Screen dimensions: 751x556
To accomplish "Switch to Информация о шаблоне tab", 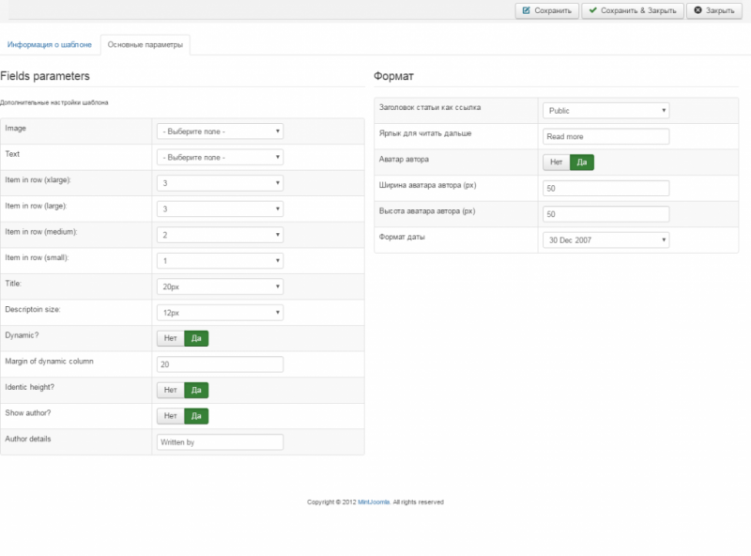I will 50,44.
